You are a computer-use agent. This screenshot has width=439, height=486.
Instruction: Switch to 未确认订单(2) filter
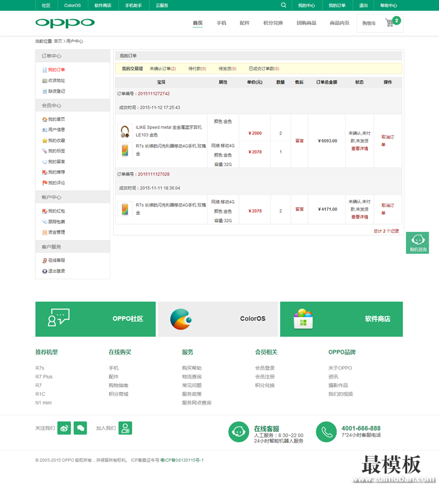(x=163, y=69)
